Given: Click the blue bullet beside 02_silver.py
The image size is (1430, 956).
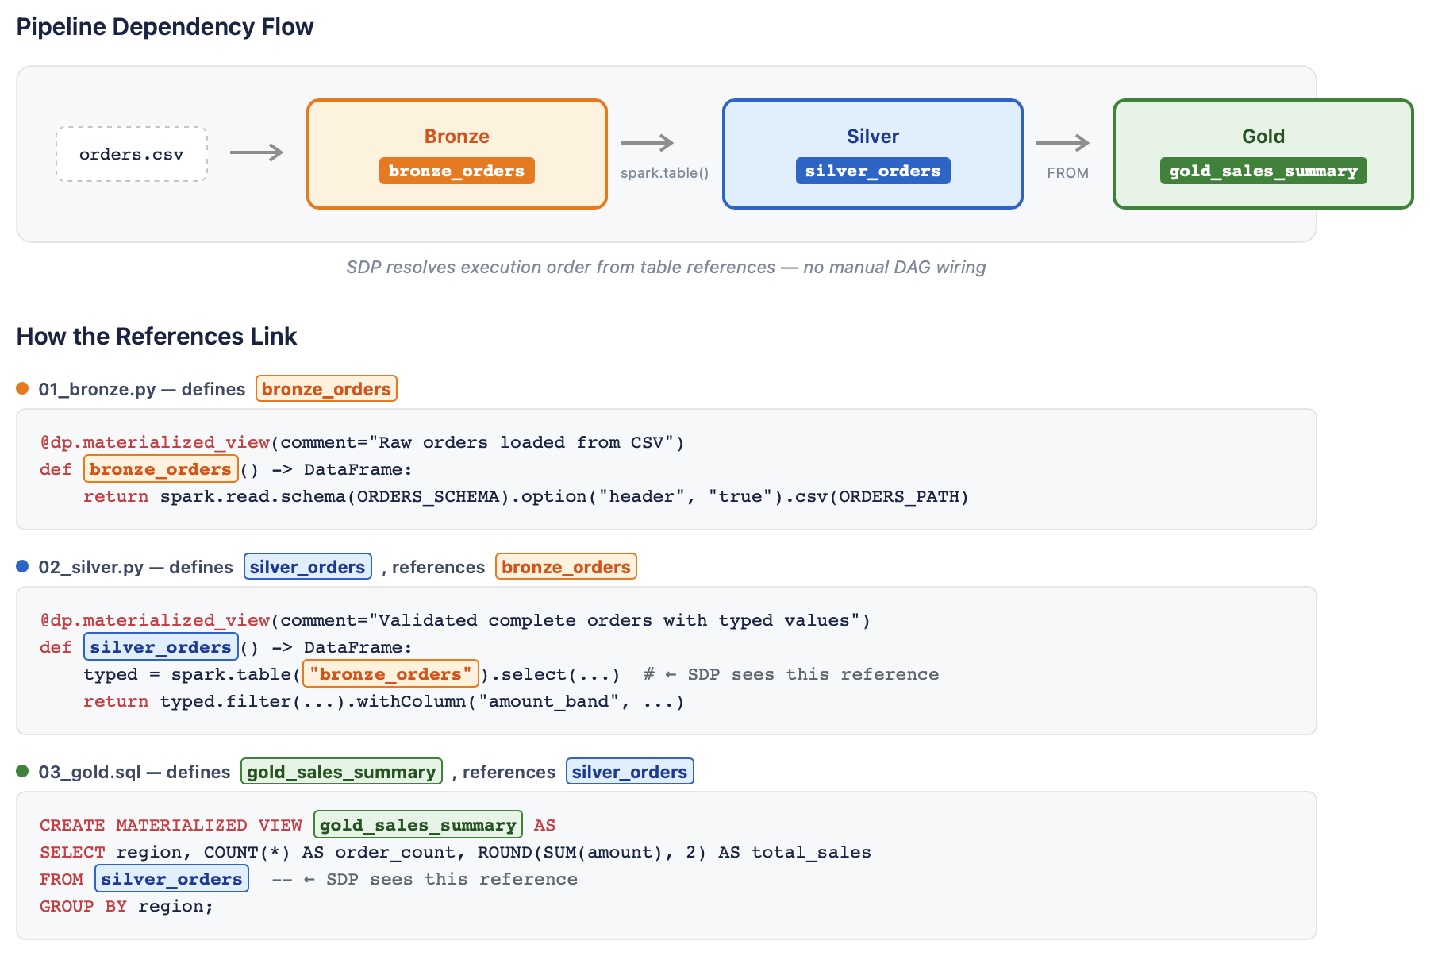Looking at the screenshot, I should pos(22,566).
